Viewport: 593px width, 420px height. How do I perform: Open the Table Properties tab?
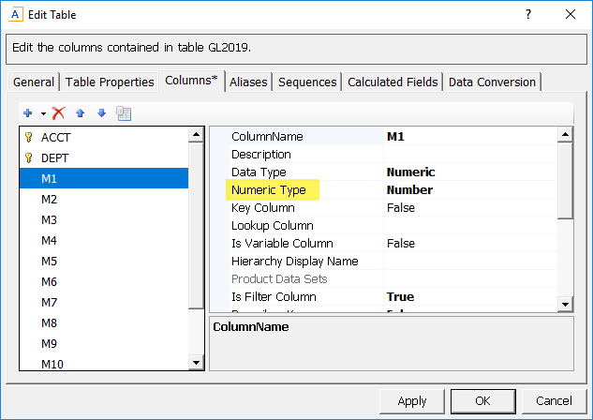pos(109,82)
